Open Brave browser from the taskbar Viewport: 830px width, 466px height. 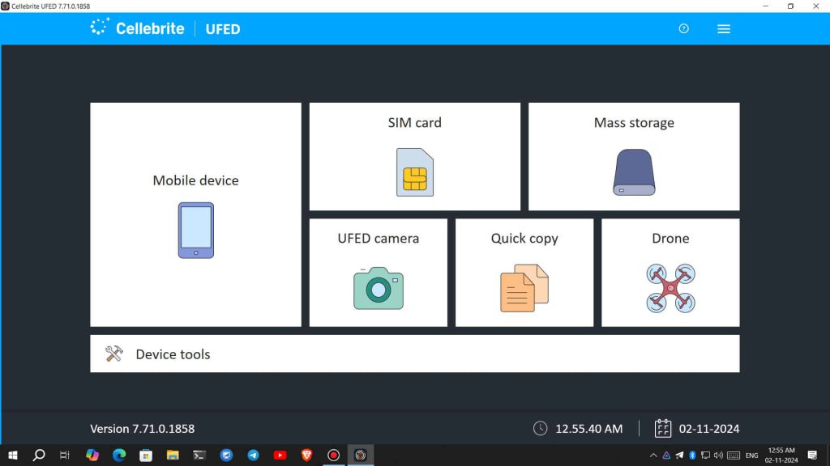(306, 455)
